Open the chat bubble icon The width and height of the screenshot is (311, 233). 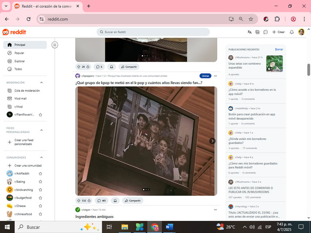[x=266, y=32]
